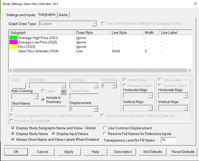This screenshot has width=199, height=161.
Task: Toggle the Value Label checkbox
Action: (160, 80)
